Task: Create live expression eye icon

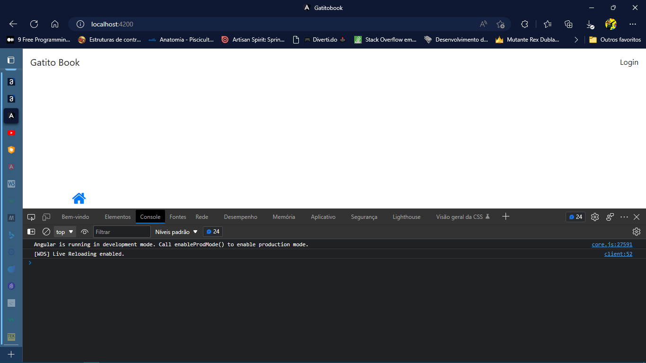Action: point(85,232)
